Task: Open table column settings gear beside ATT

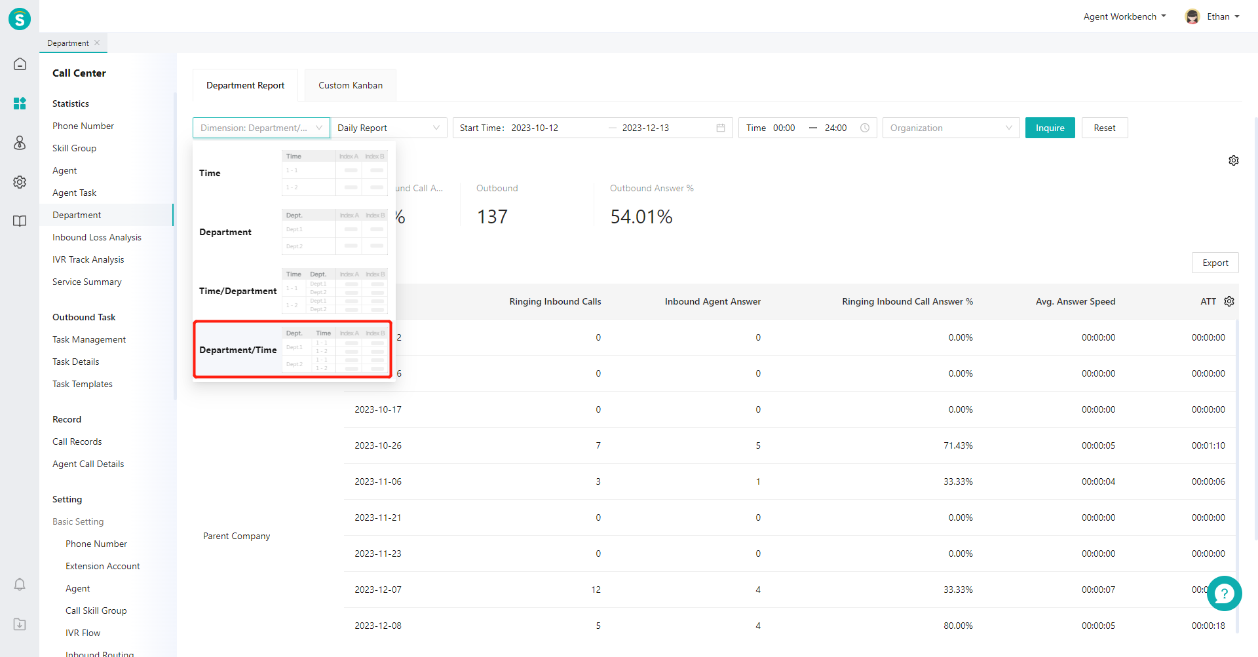Action: click(x=1229, y=301)
